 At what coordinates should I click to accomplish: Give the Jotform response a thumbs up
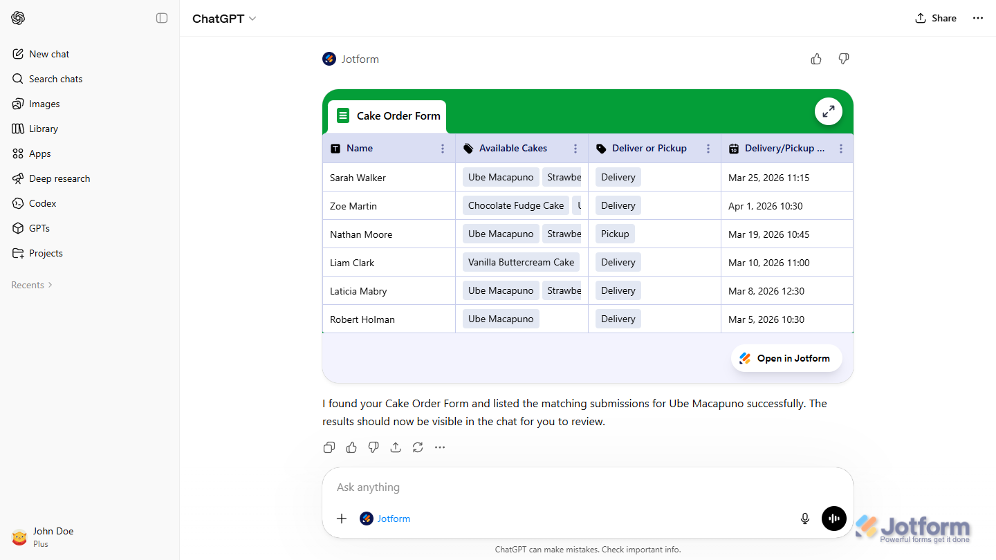point(816,59)
